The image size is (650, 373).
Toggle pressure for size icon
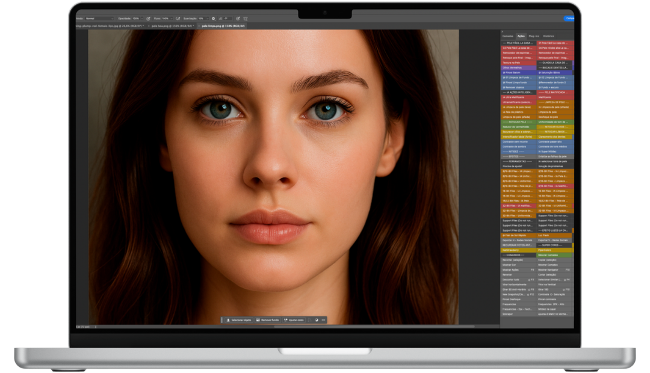coord(238,19)
